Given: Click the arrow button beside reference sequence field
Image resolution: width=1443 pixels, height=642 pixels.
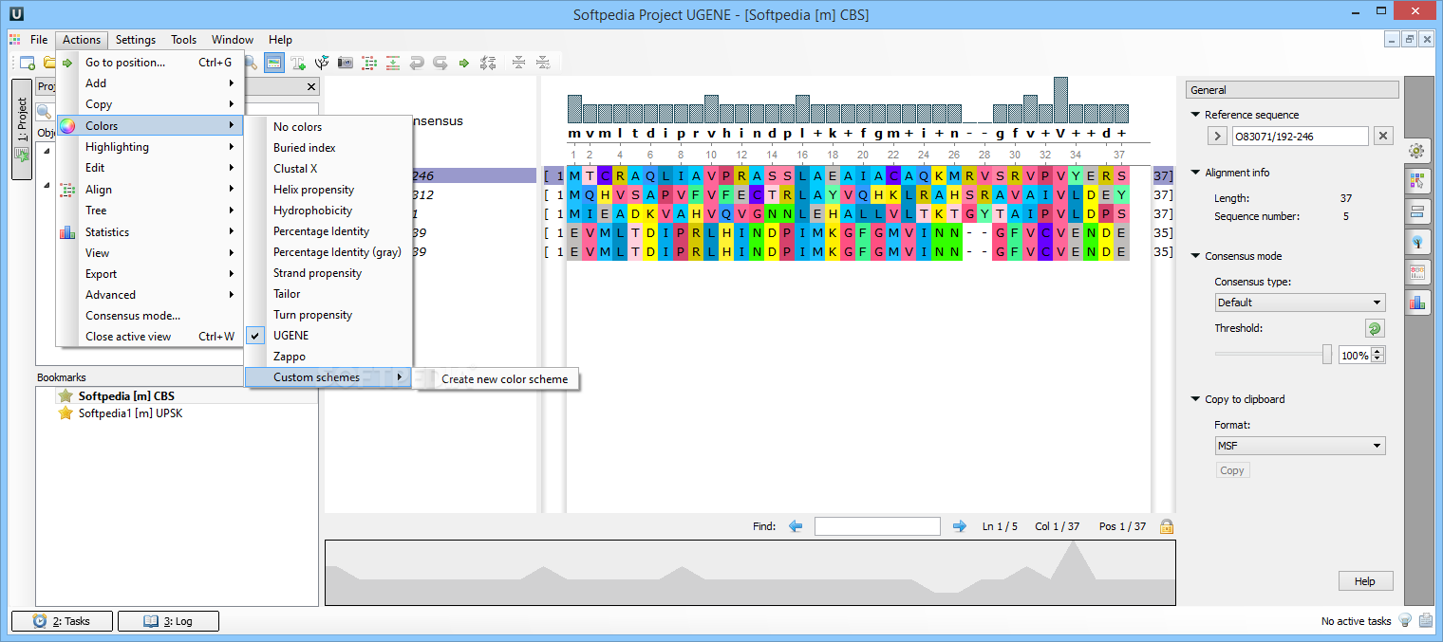Looking at the screenshot, I should click(x=1217, y=137).
